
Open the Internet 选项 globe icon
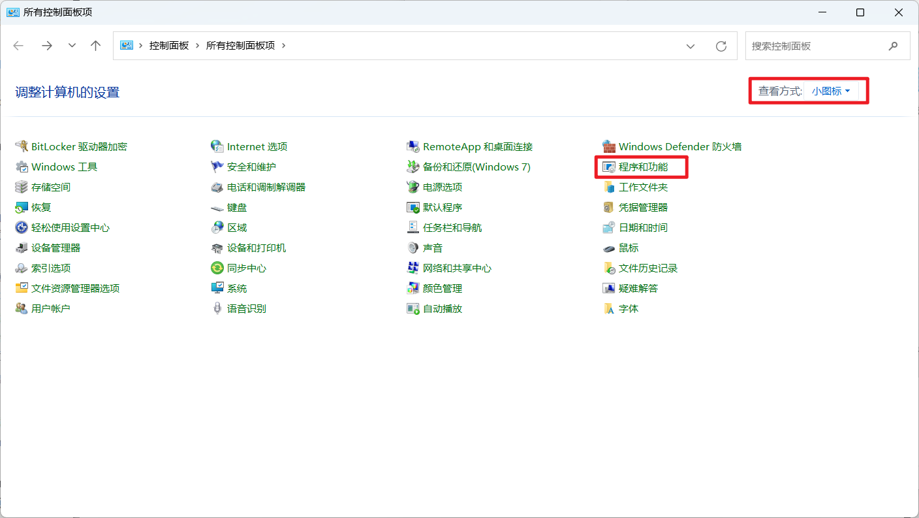point(217,146)
